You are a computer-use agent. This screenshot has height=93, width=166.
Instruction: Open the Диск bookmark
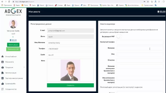pos(84,5)
